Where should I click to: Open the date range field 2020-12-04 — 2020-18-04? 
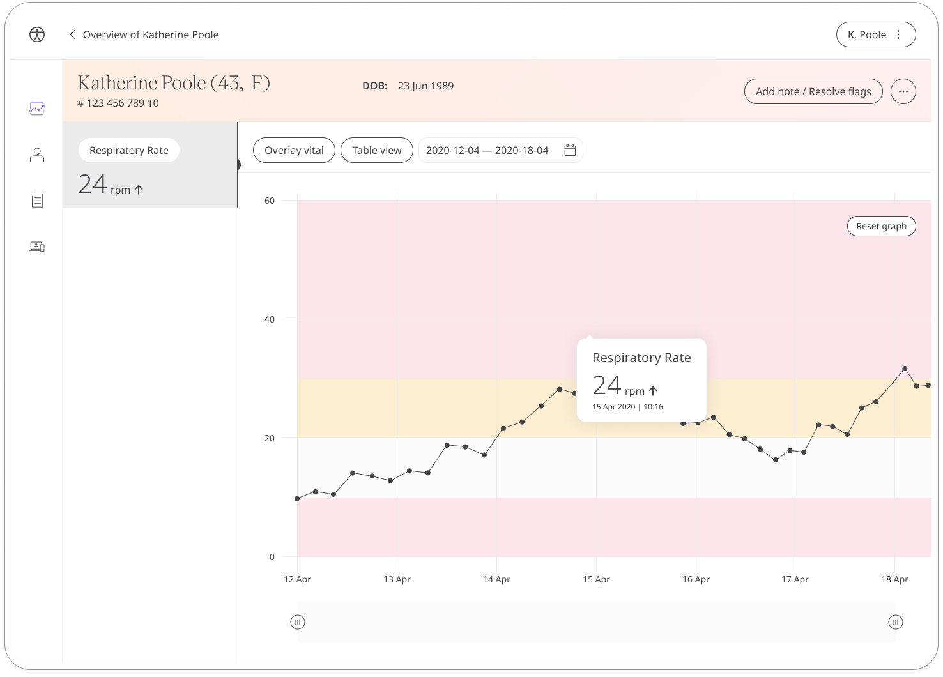tap(500, 150)
